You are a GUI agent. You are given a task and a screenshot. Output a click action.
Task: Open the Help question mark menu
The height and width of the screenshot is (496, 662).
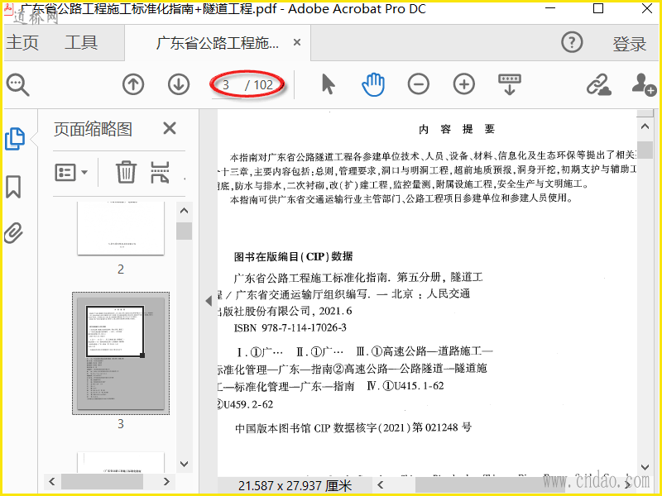pyautogui.click(x=572, y=42)
